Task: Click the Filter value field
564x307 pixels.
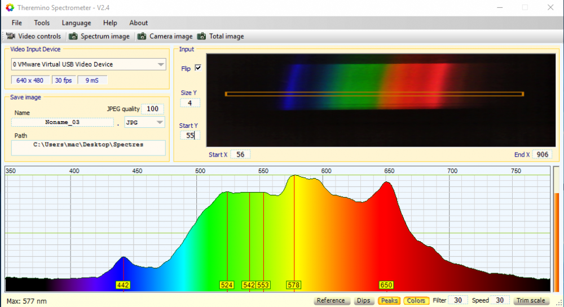Action: pyautogui.click(x=458, y=300)
